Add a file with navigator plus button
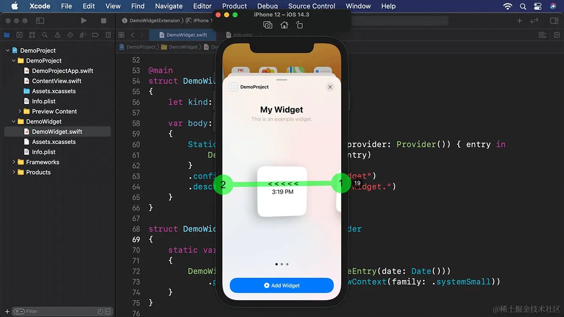 click(x=7, y=312)
